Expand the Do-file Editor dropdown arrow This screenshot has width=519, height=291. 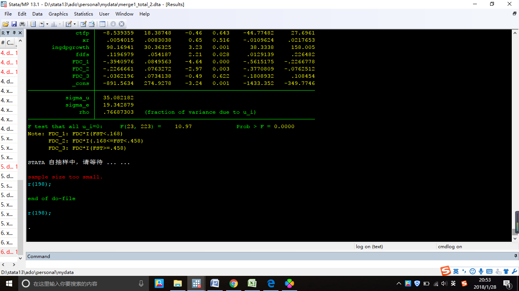74,24
